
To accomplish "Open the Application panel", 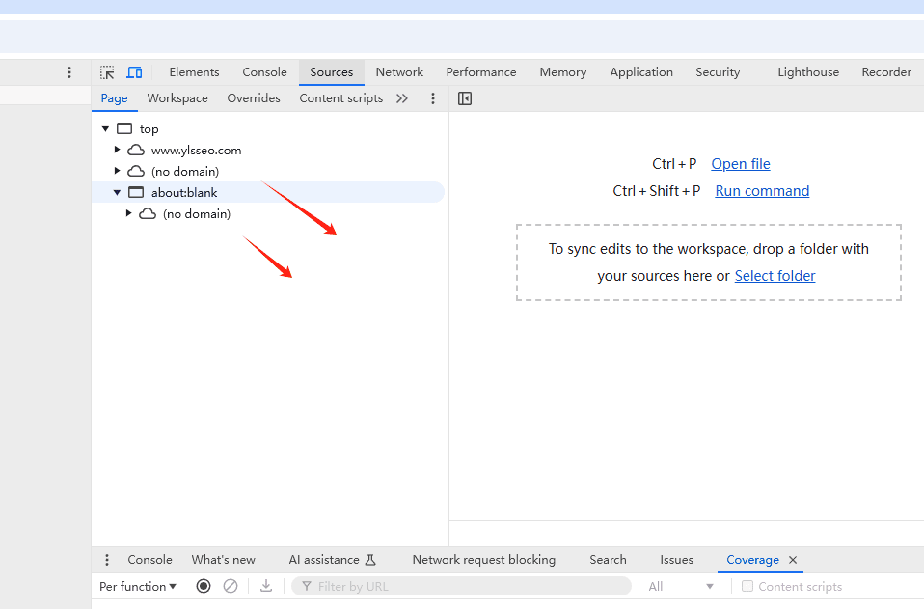I will [x=641, y=72].
